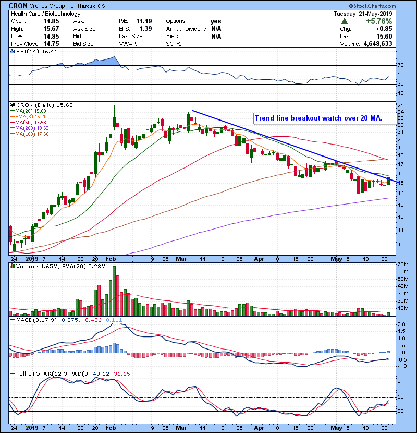Image resolution: width=417 pixels, height=433 pixels.
Task: Select the MA(50) 17.53 legend entry
Action: pyautogui.click(x=28, y=122)
